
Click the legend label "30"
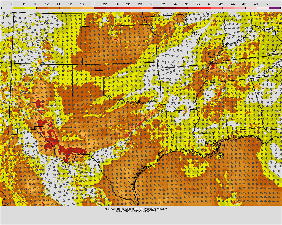click(151, 4)
